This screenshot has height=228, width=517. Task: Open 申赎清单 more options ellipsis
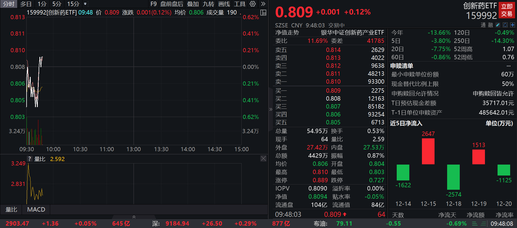click(x=509, y=66)
